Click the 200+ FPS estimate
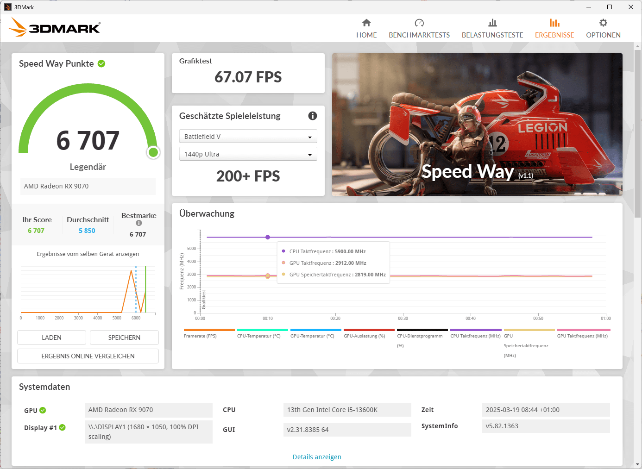Viewport: 642px width, 469px height. (248, 176)
